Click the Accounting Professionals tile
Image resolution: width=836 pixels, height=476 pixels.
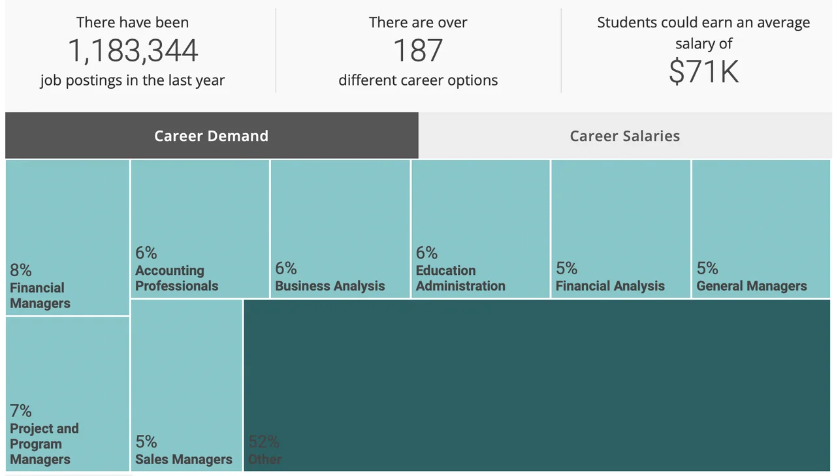(x=200, y=229)
